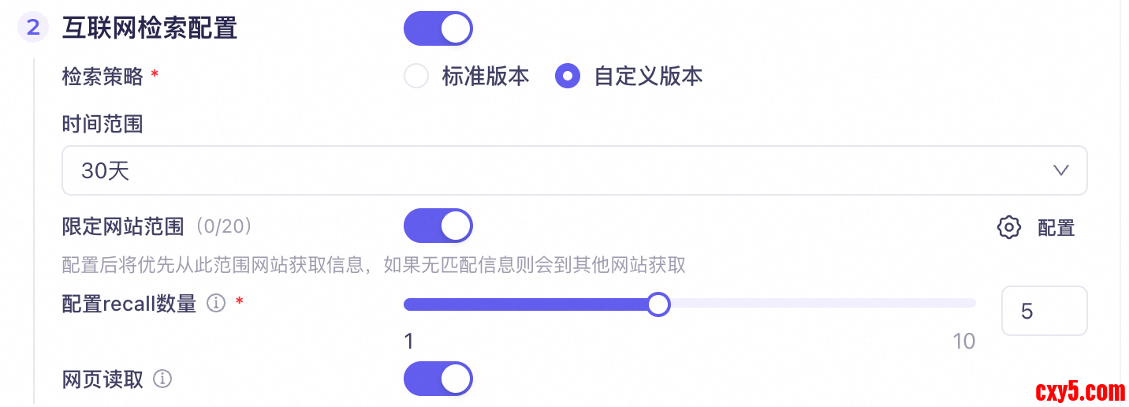Screen dimensions: 1129x407
Task: Click the info icon next to 配置recall数量
Action: [215, 304]
